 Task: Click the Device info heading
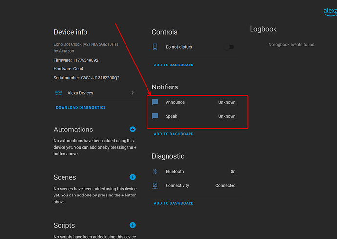point(70,32)
